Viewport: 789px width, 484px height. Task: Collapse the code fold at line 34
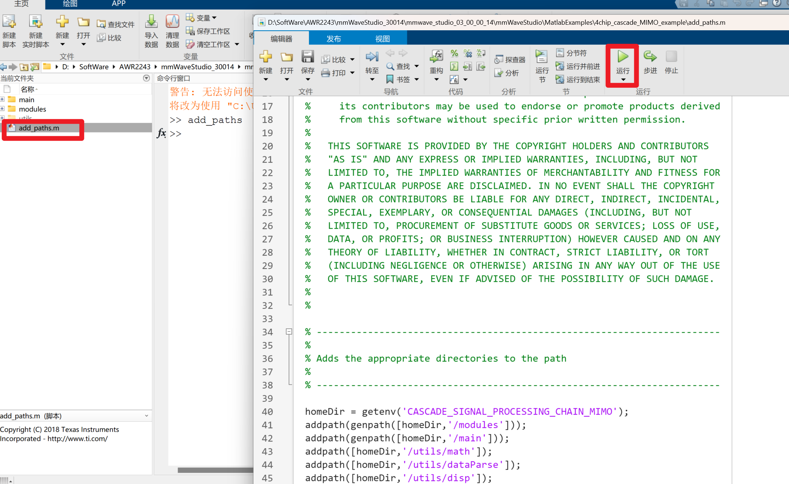click(x=289, y=332)
